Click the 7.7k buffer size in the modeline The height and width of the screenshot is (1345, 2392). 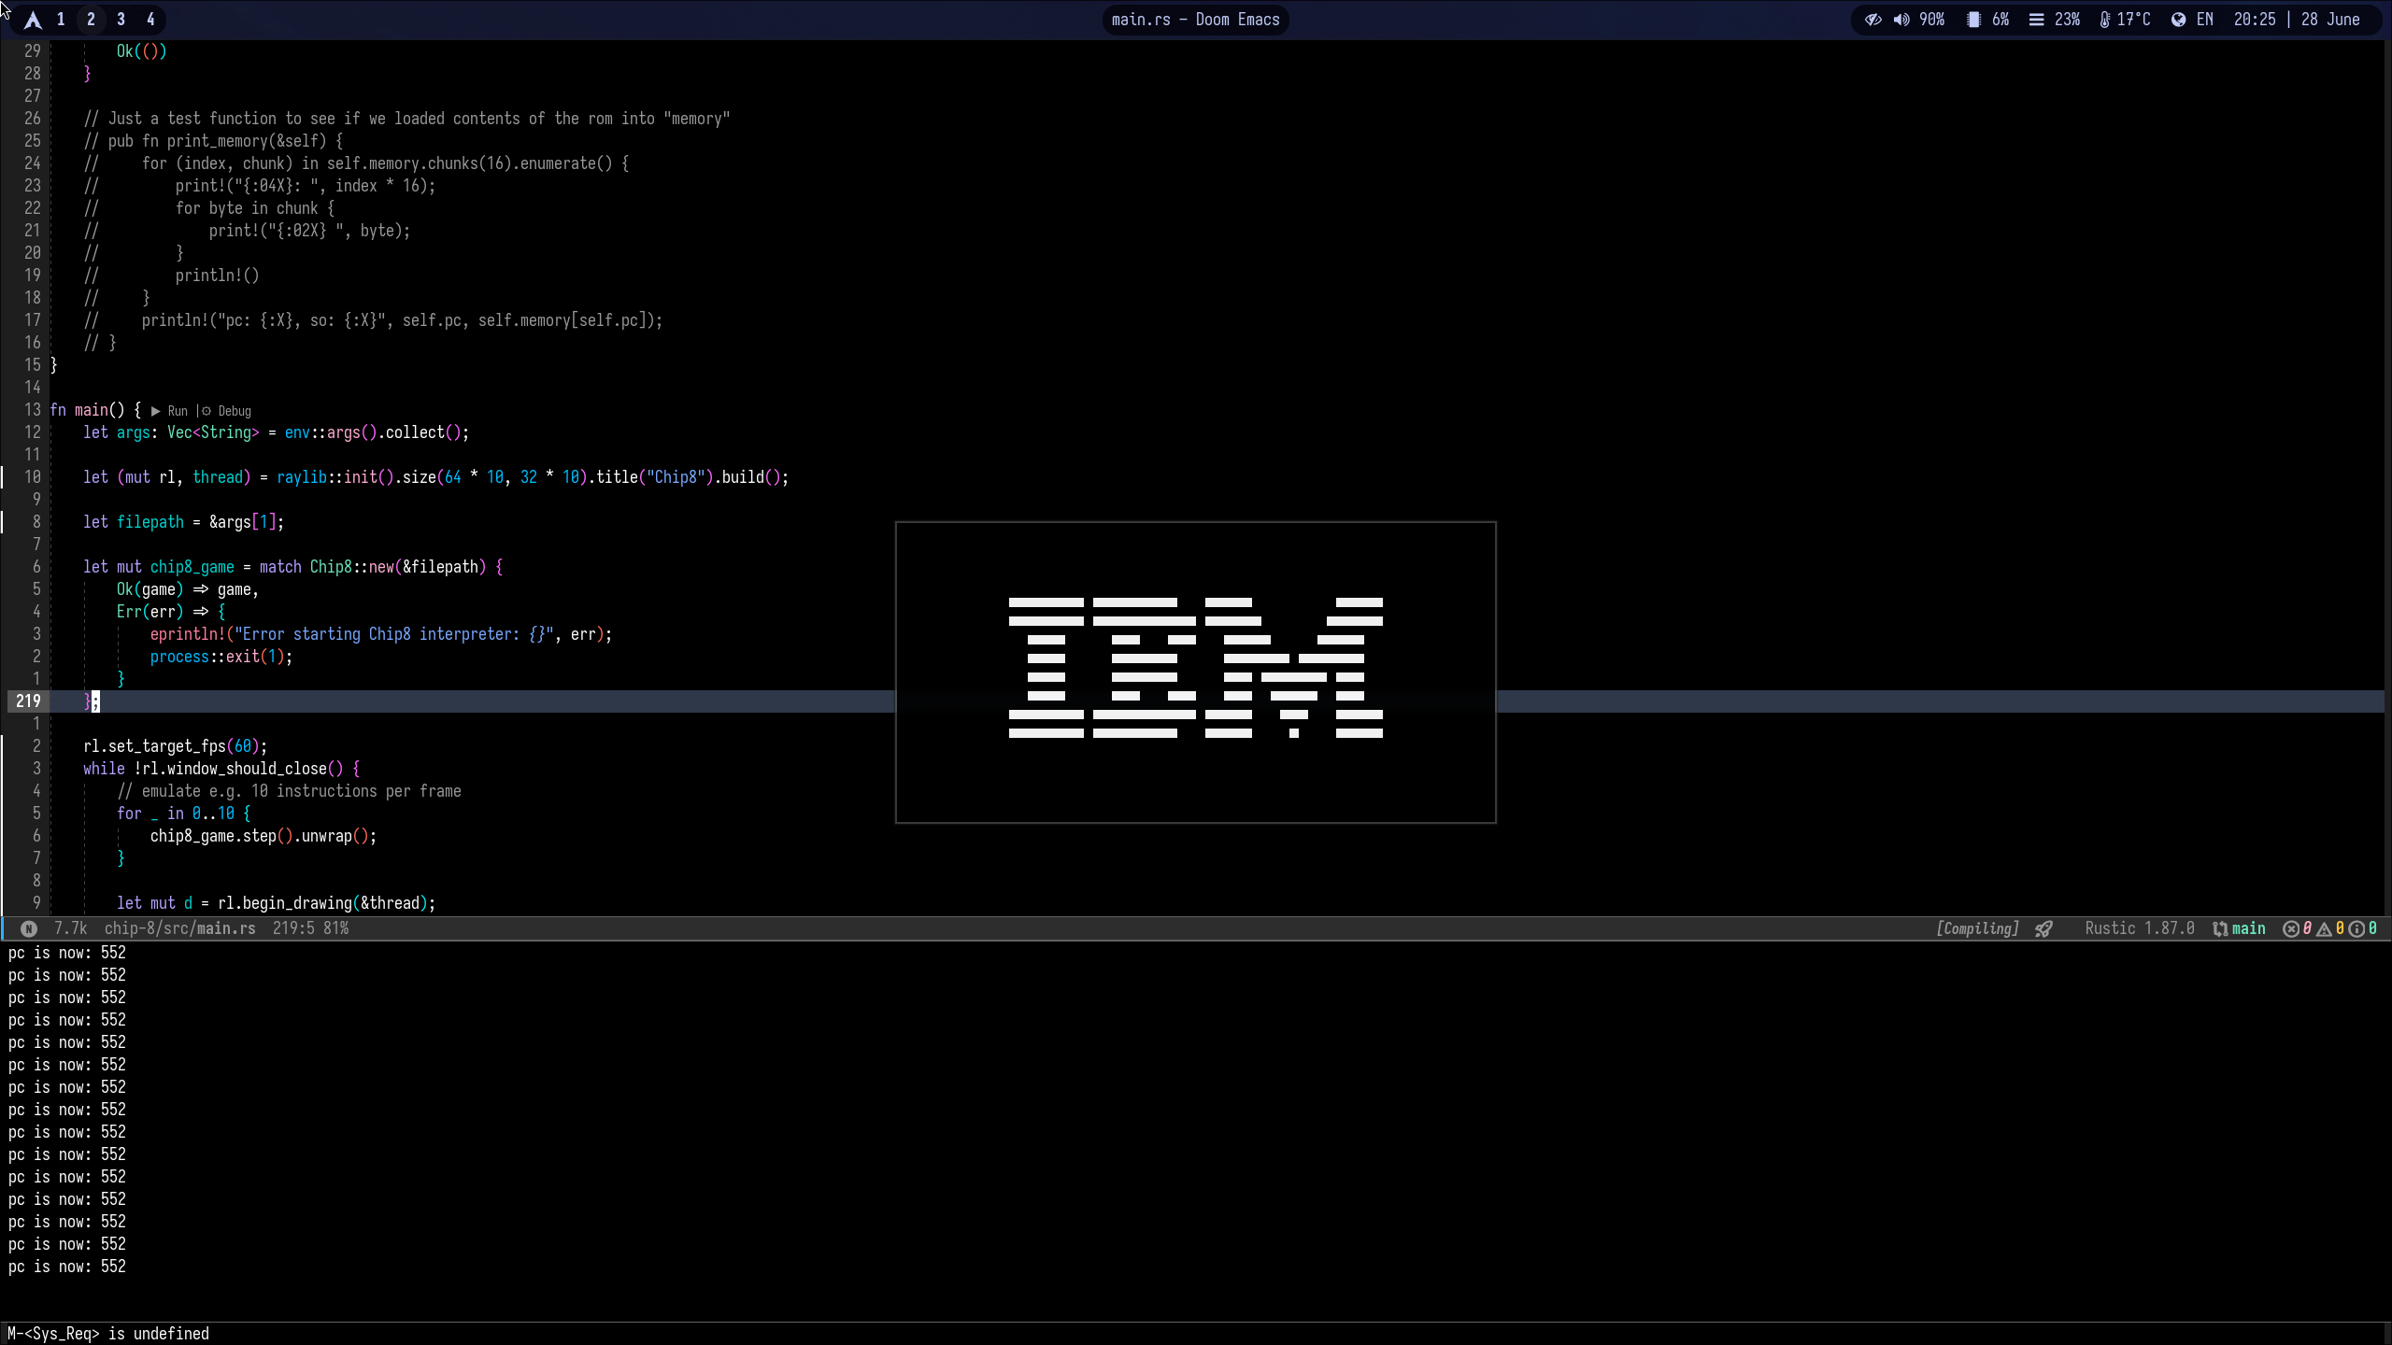[x=71, y=928]
